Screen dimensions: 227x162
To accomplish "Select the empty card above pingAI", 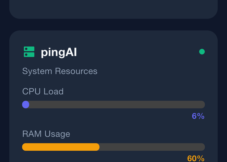I will [113, 9].
